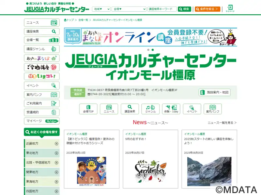The width and height of the screenshot is (261, 195).
Task: Open the orange 条件を絞る filter button
Action: pos(207,9)
